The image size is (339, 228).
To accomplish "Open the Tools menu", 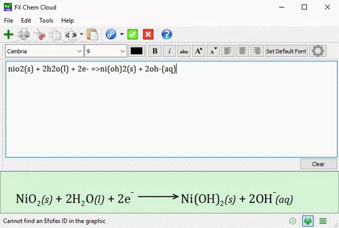I will click(x=46, y=20).
